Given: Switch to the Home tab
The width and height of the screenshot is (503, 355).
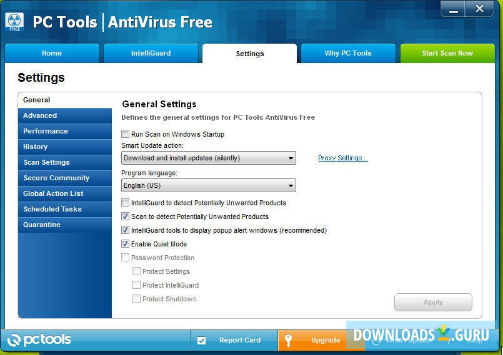Looking at the screenshot, I should point(52,53).
